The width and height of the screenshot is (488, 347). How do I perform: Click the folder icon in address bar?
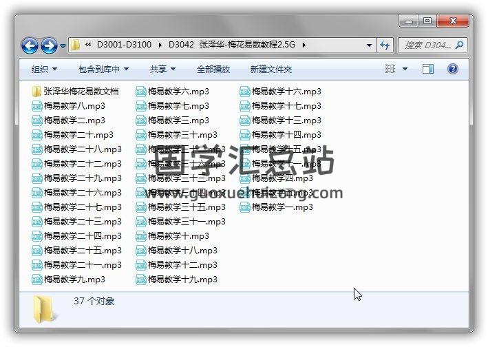75,45
